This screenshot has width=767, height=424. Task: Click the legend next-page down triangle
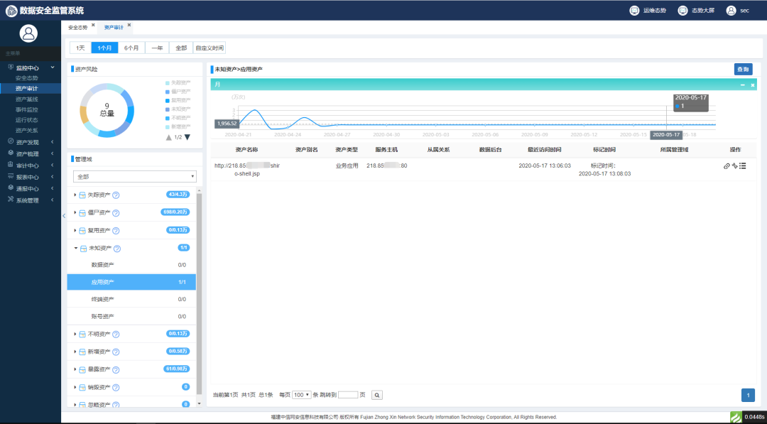click(187, 137)
